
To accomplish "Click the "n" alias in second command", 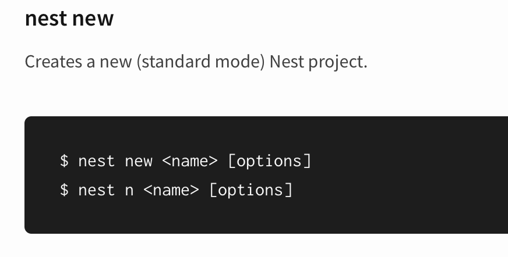I will [129, 190].
